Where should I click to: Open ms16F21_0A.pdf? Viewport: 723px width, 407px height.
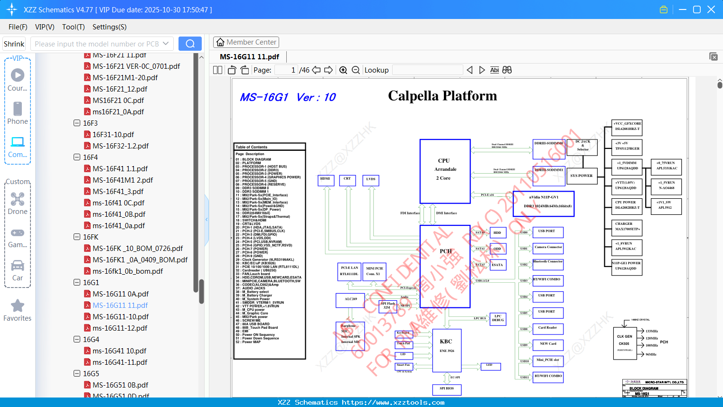click(118, 111)
